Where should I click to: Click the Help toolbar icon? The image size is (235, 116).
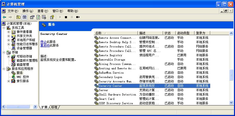(x=52, y=17)
